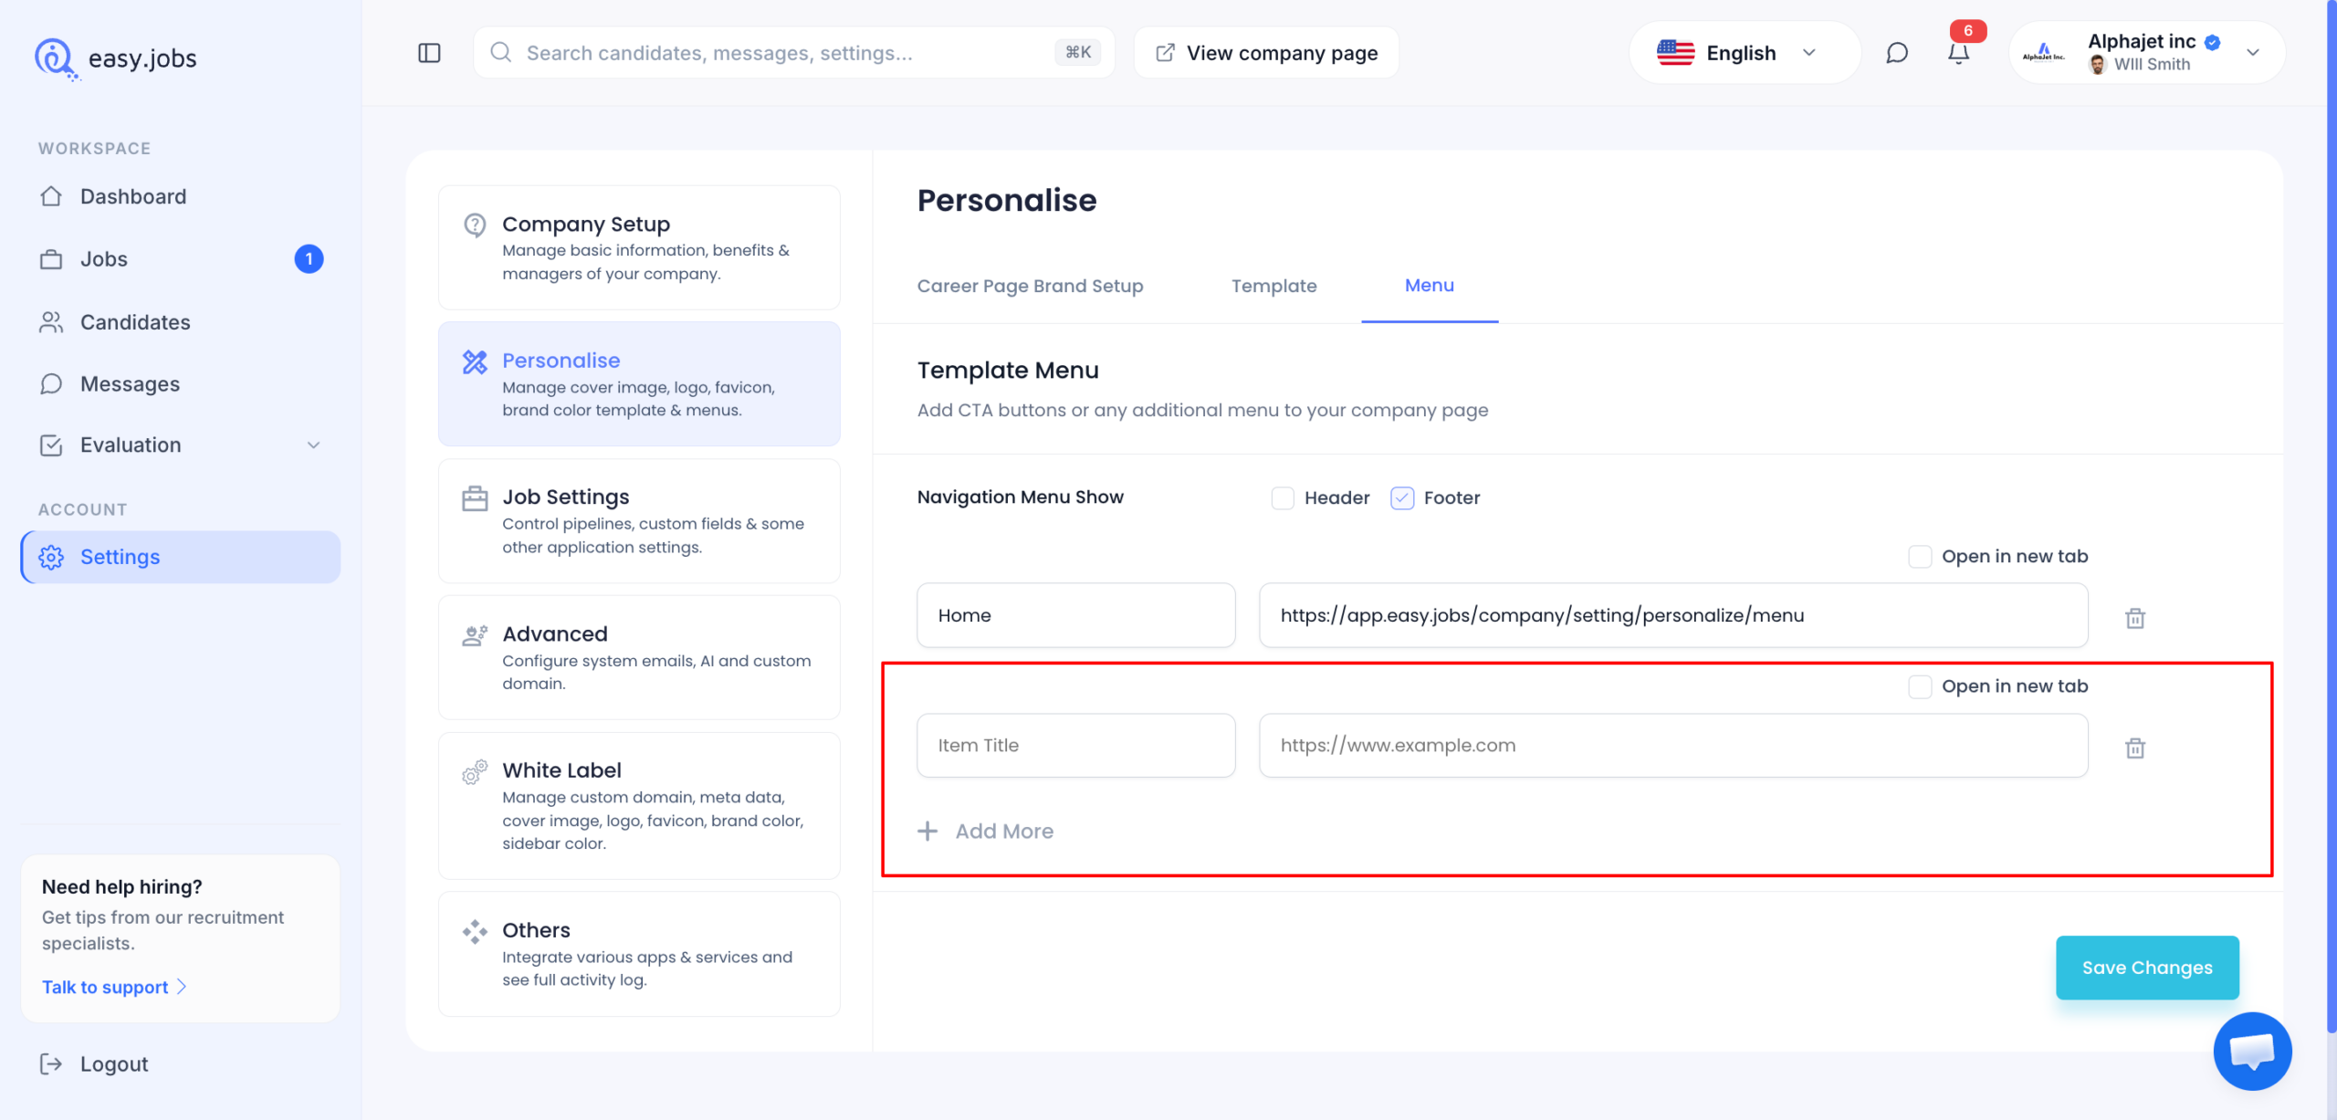Click View company page button

(1266, 53)
